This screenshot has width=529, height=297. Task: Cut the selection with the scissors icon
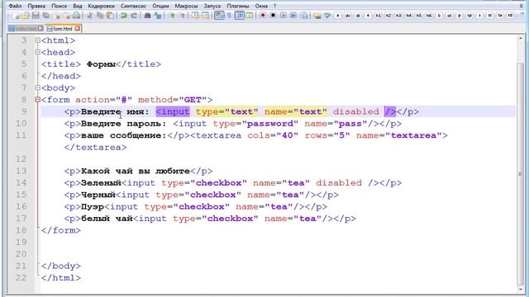coord(90,16)
